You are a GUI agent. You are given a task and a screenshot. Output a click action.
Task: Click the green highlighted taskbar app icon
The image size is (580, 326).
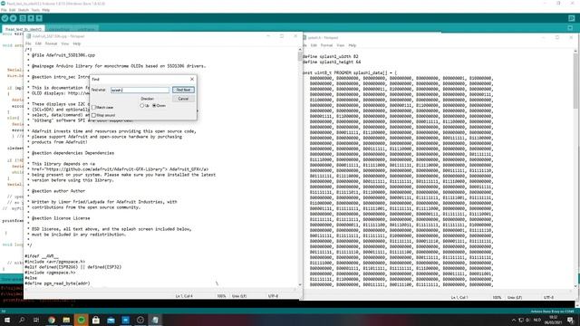tap(81, 320)
